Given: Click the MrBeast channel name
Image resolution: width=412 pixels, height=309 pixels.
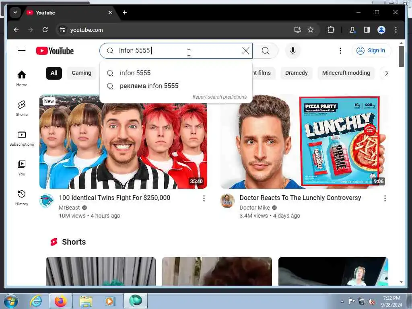Looking at the screenshot, I should tap(69, 208).
